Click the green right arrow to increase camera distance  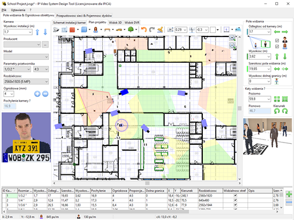click(285, 32)
